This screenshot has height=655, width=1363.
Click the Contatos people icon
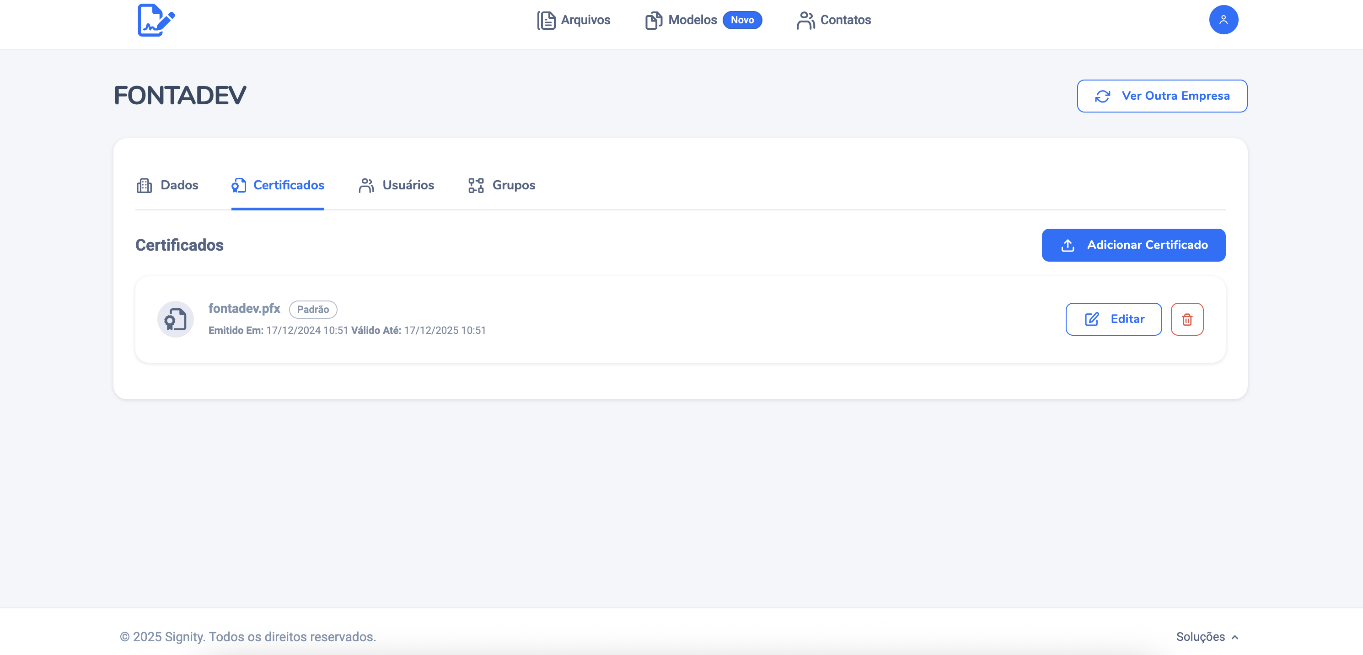coord(805,20)
